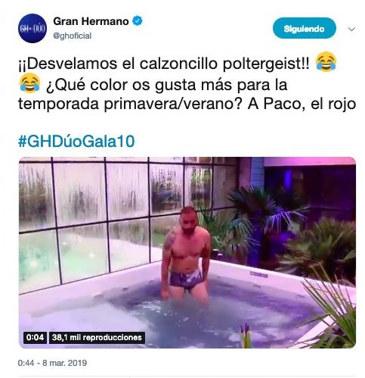The width and height of the screenshot is (365, 378).
Task: Click the bubbling jacuzzi water in video
Action: click(202, 316)
